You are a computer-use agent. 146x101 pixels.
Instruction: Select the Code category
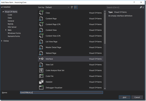pos(10,15)
